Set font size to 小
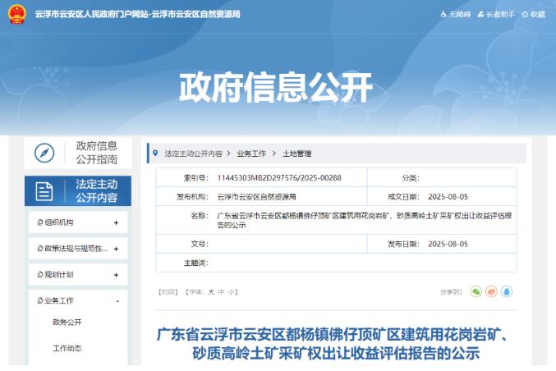The width and height of the screenshot is (556, 371). coord(232,291)
